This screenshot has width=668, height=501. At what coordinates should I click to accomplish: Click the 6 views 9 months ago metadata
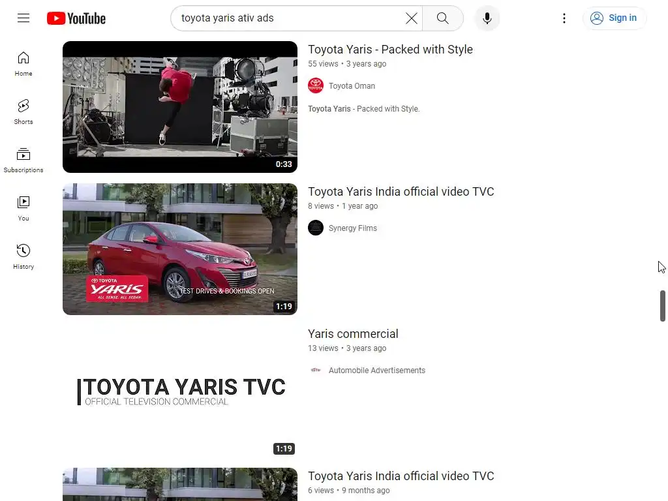[349, 491]
